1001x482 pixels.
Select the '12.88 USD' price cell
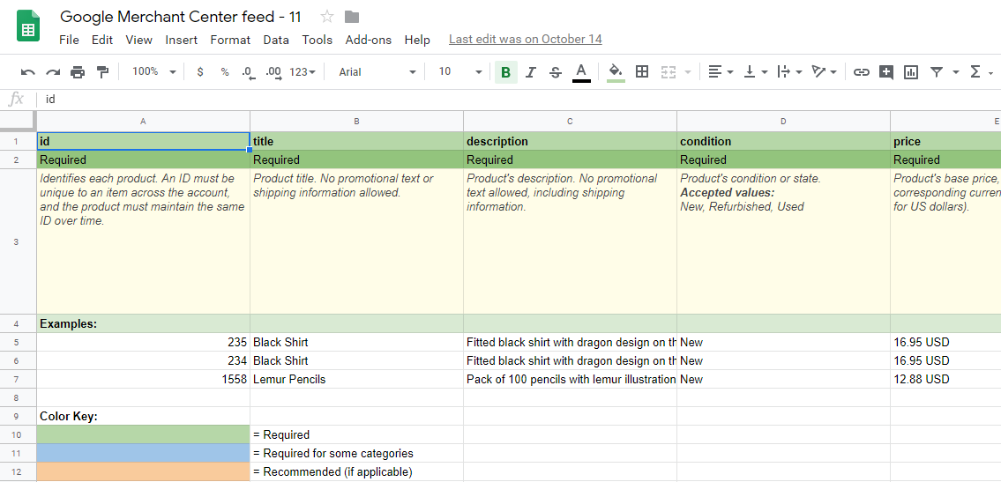[x=945, y=380]
